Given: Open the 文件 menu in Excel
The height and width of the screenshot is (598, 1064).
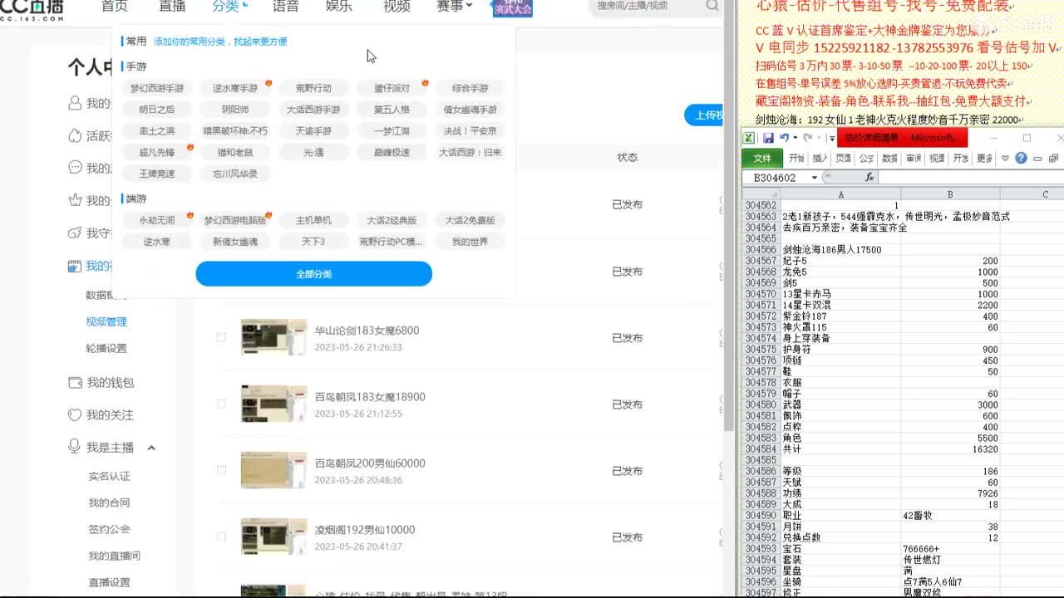Looking at the screenshot, I should click(763, 158).
